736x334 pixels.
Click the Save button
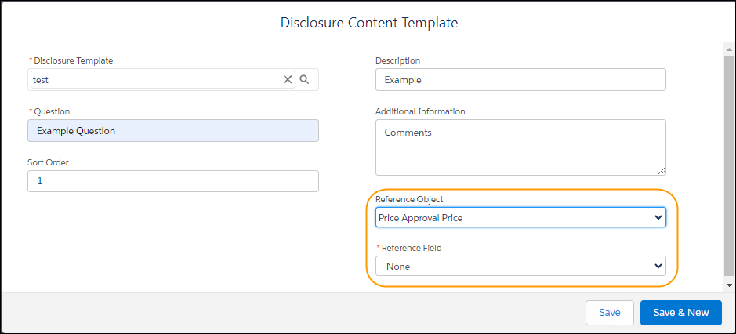click(x=610, y=313)
